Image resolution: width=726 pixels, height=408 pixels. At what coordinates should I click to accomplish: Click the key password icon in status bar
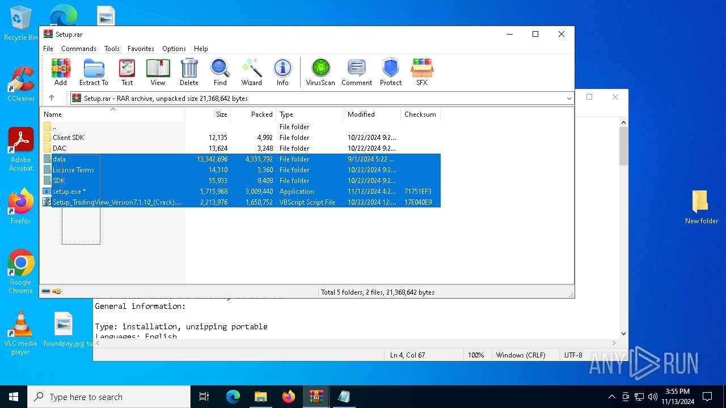tap(57, 291)
